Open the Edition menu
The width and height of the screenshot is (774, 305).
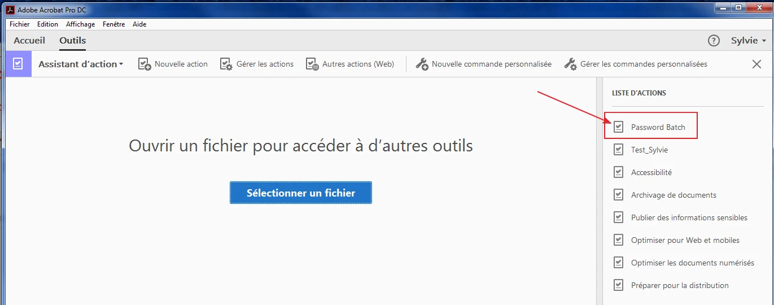click(x=47, y=24)
